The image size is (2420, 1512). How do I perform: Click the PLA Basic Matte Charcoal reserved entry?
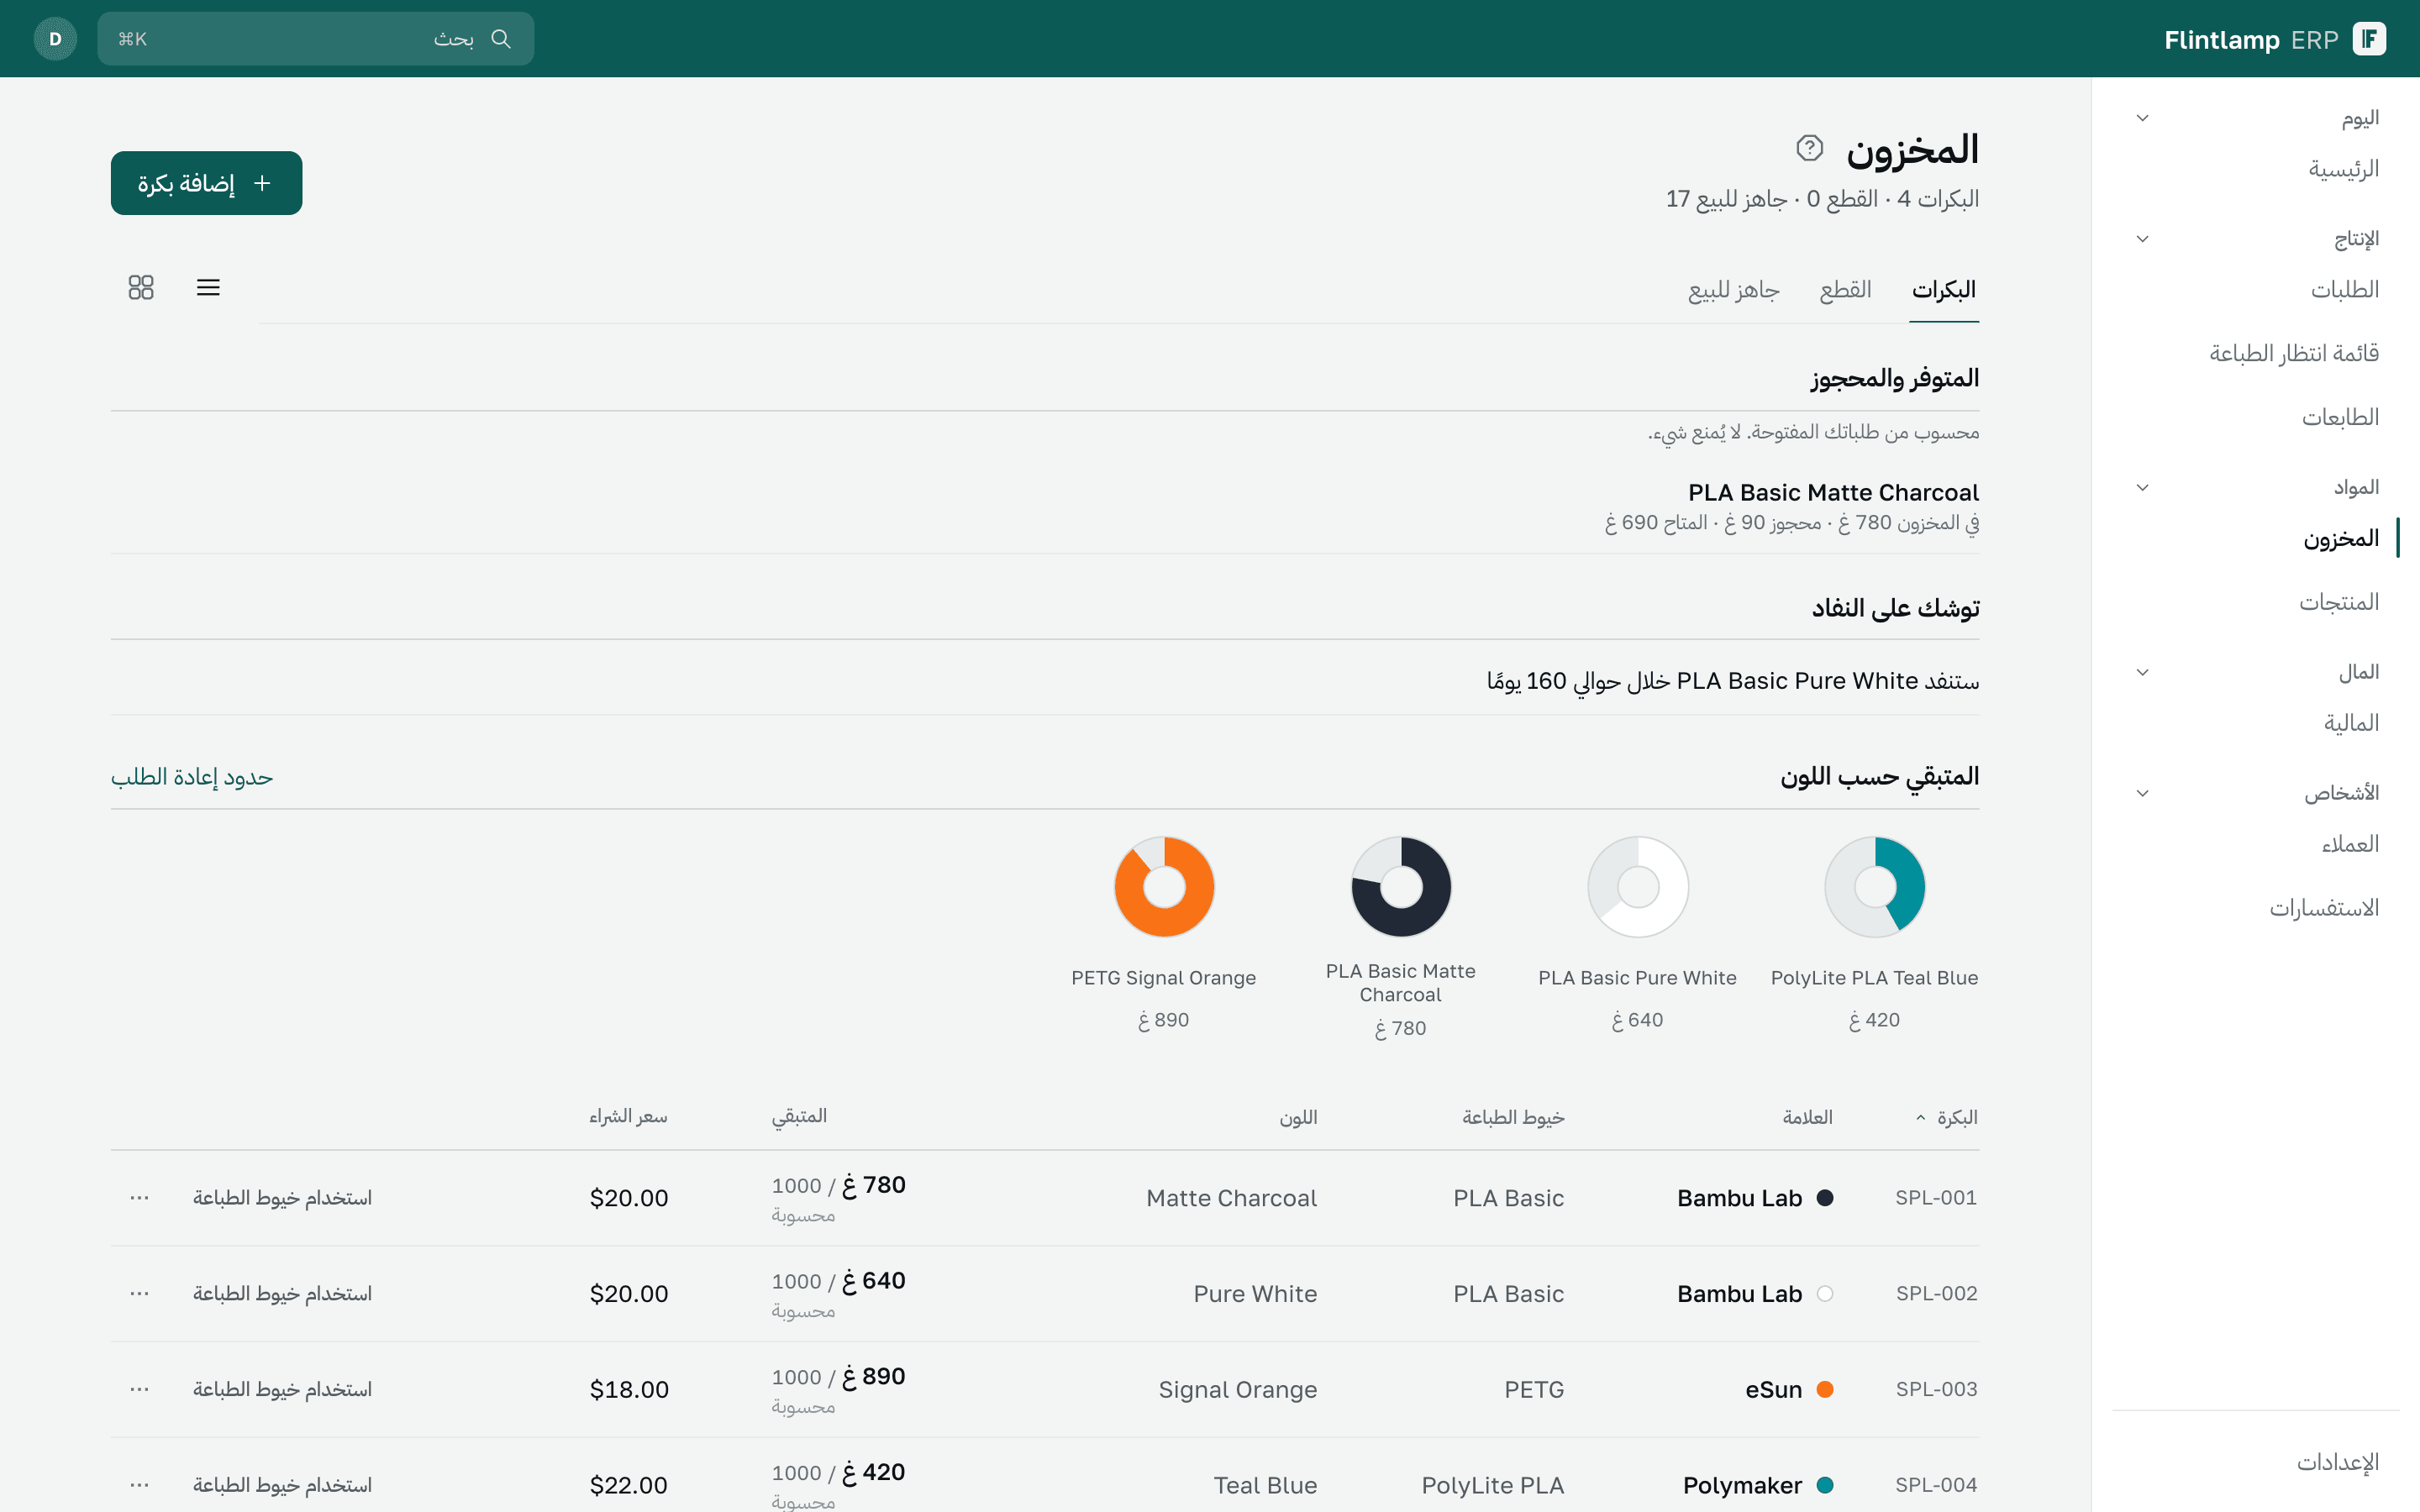point(1045,507)
